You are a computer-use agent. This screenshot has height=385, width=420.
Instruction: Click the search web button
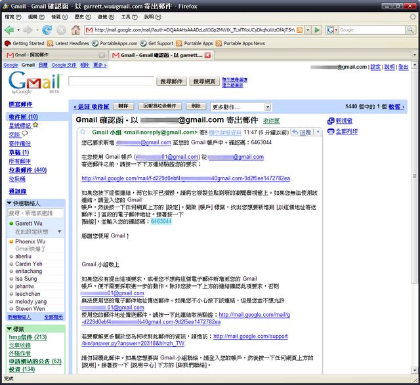click(x=204, y=81)
